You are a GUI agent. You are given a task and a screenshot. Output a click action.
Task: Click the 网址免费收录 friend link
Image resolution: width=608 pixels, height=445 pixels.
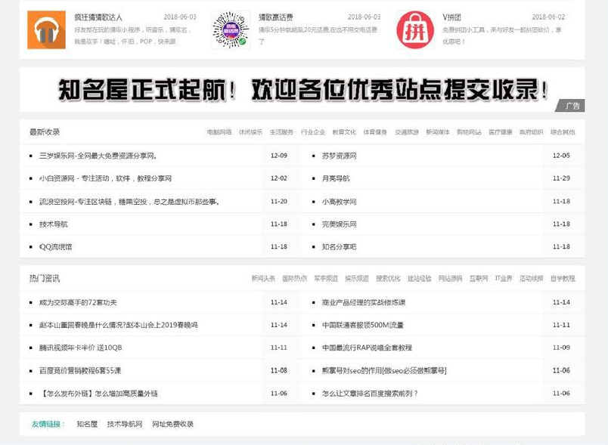click(173, 423)
